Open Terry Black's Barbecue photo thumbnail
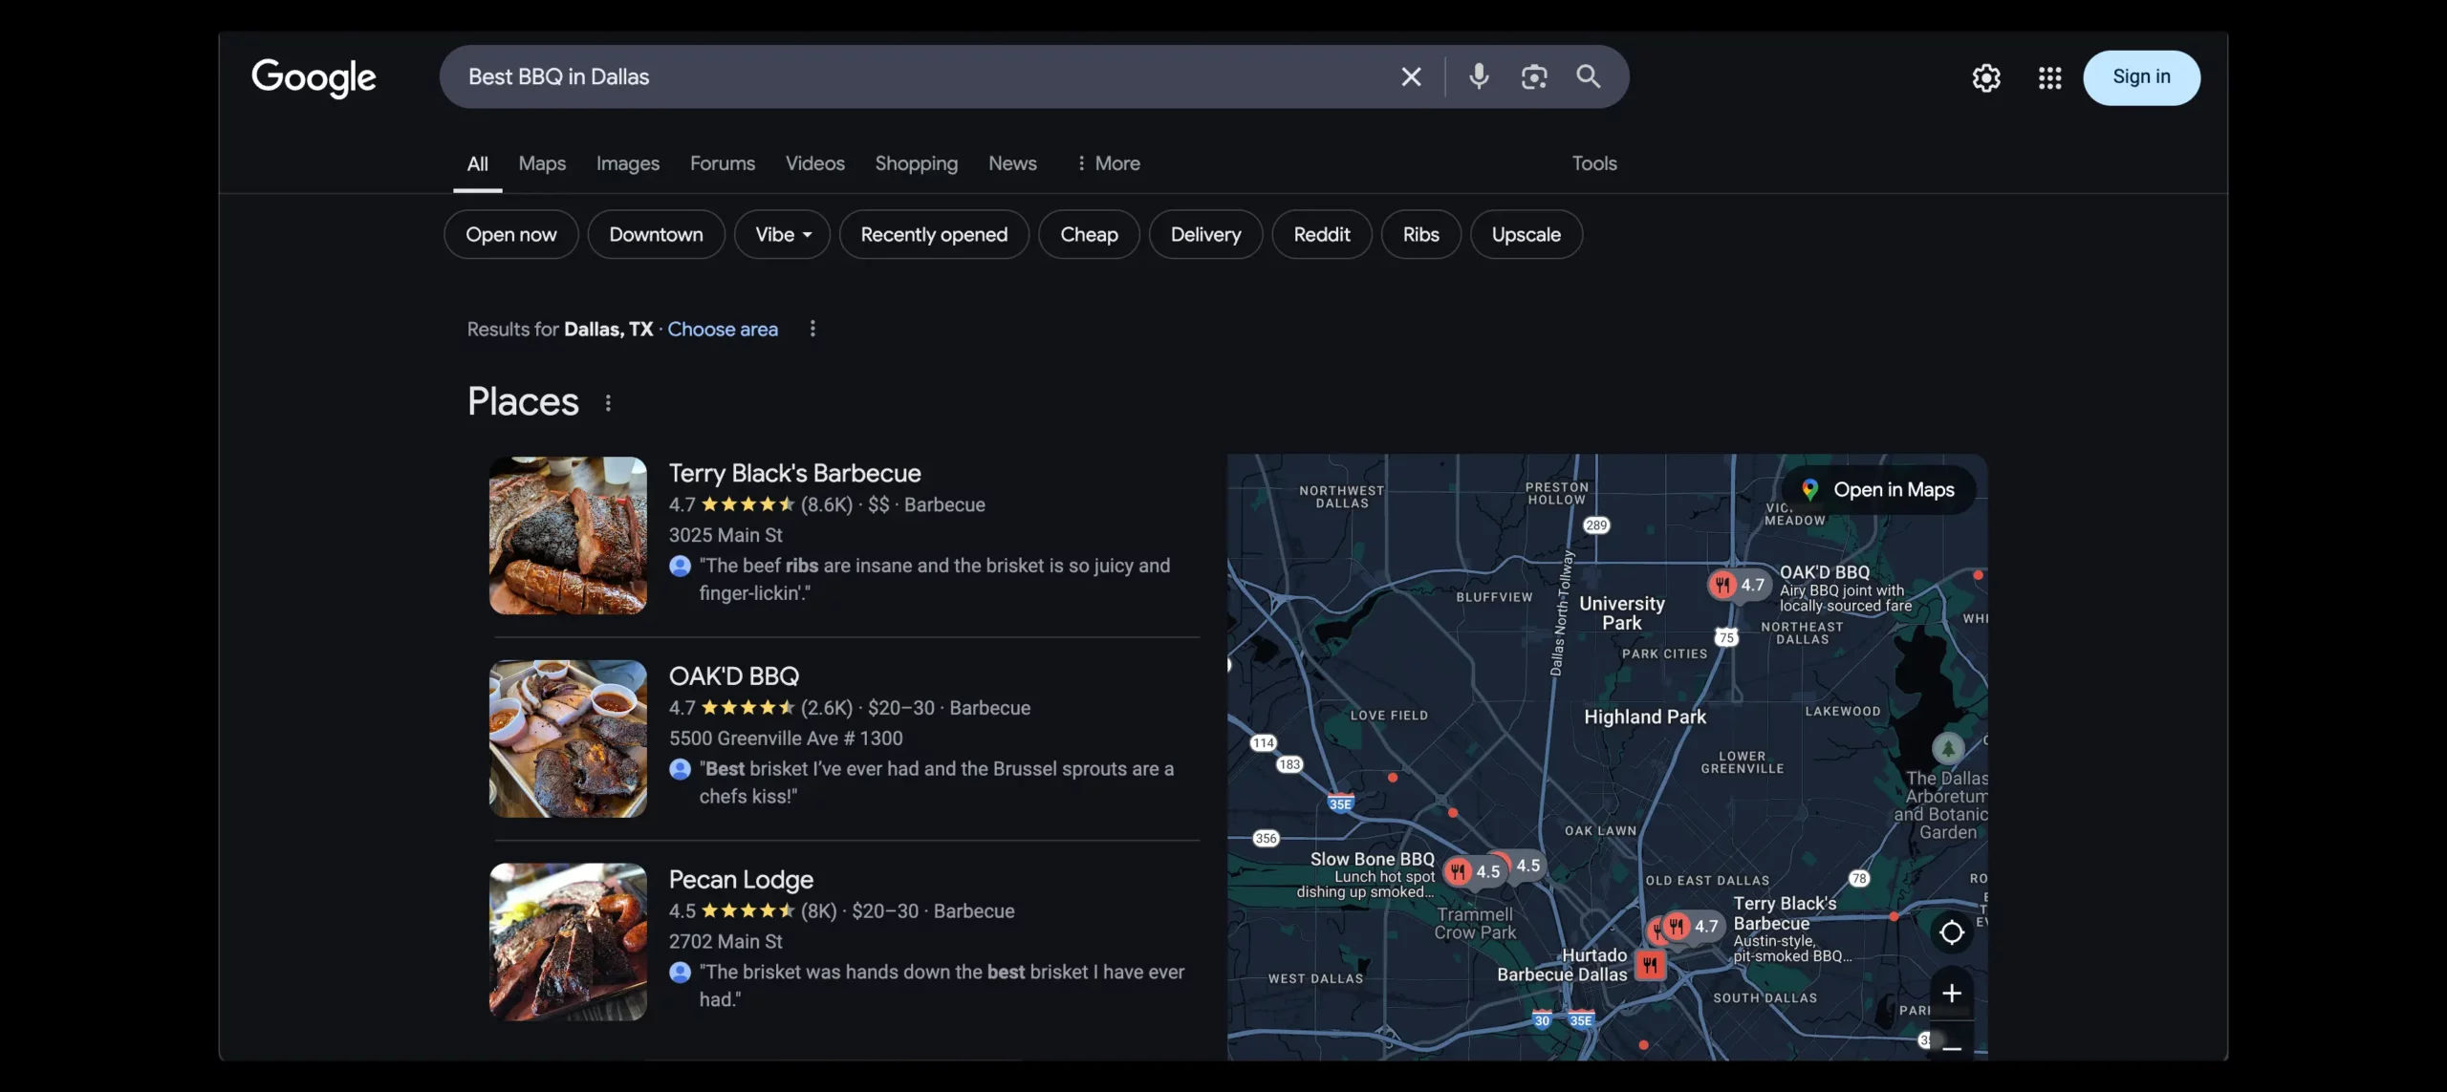2447x1092 pixels. 568,535
